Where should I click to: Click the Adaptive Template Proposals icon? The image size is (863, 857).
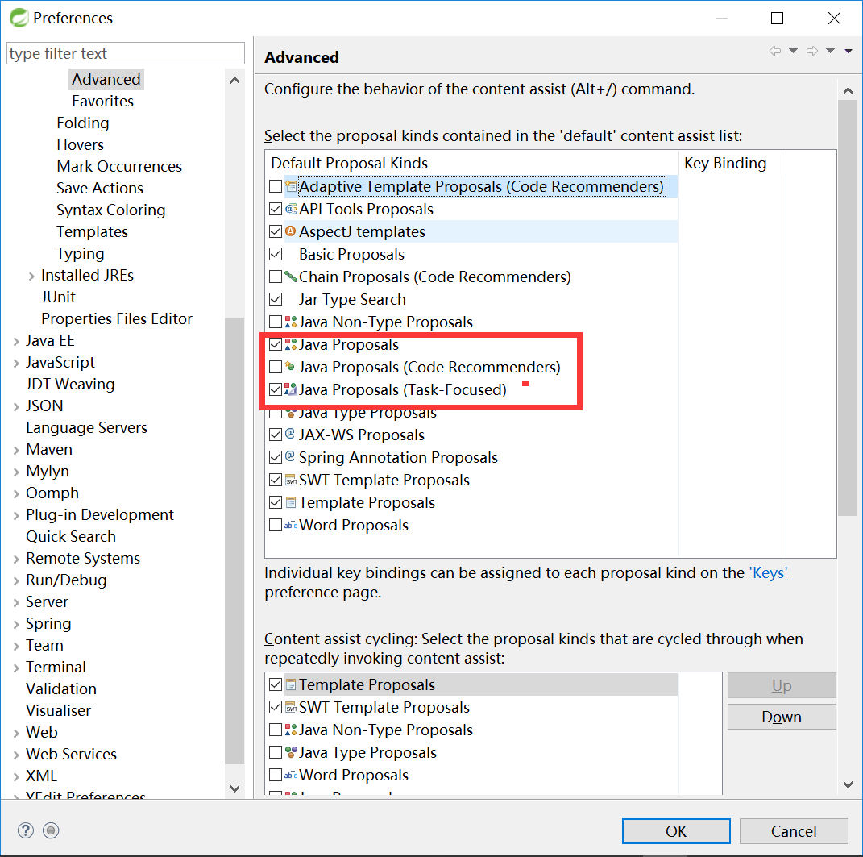291,186
